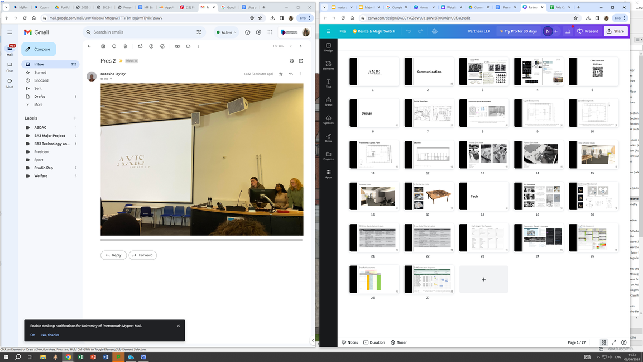This screenshot has width=643, height=362.
Task: Click the Gmail settings gear icon
Action: 258,32
